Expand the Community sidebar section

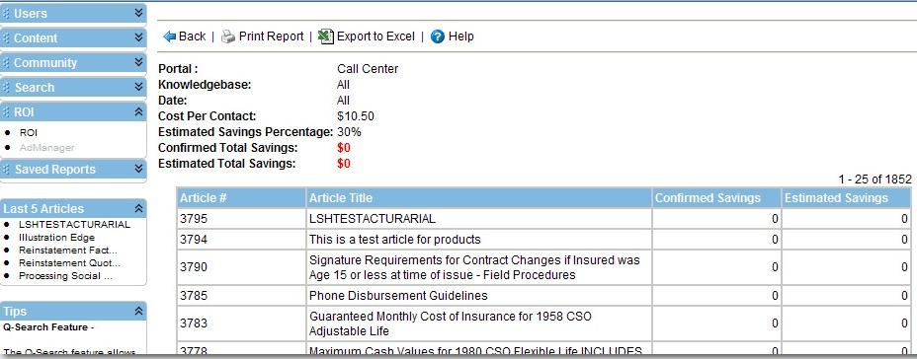(138, 62)
